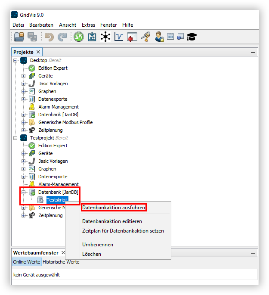Viewport: 269px width, 295px height.
Task: Click the undo arrow in the toolbar
Action: point(49,37)
